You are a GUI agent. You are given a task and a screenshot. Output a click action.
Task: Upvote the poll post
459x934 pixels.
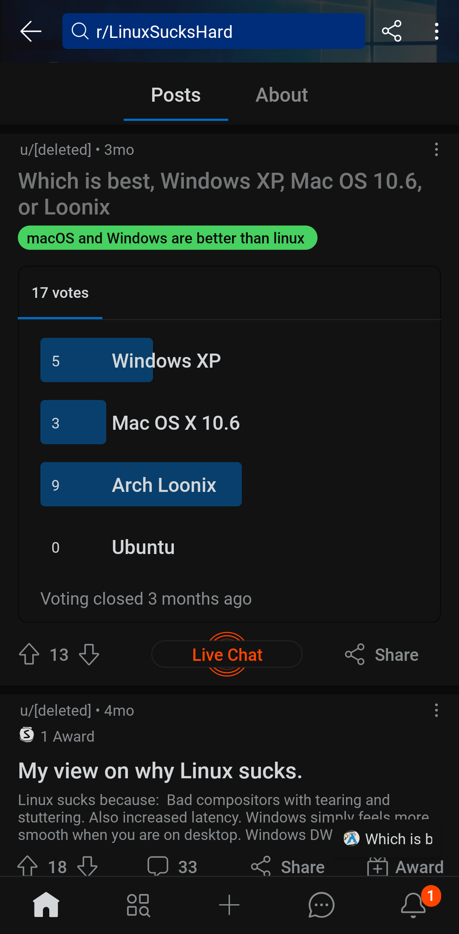(x=29, y=654)
